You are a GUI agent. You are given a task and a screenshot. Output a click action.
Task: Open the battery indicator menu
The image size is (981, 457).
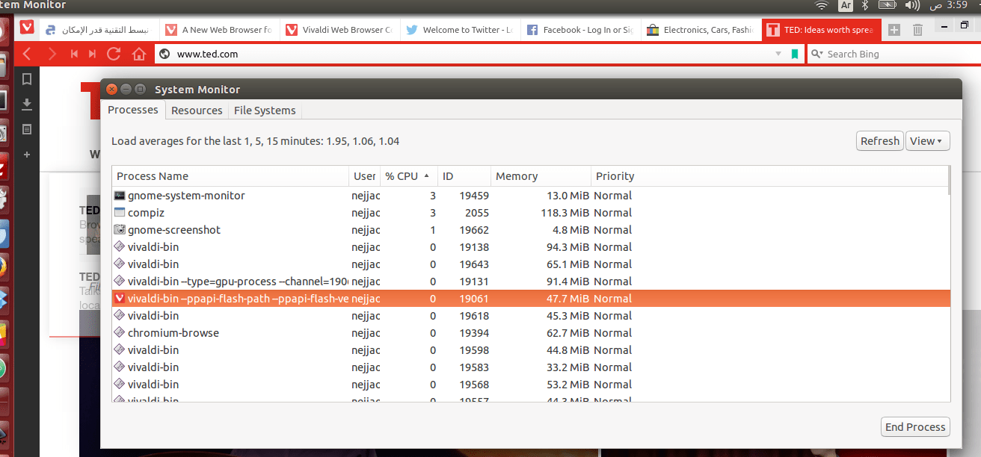(888, 5)
